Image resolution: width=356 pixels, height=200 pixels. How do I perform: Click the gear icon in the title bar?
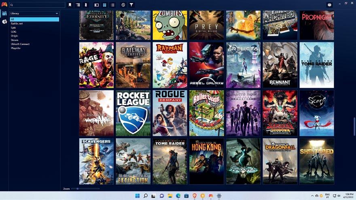329,5
